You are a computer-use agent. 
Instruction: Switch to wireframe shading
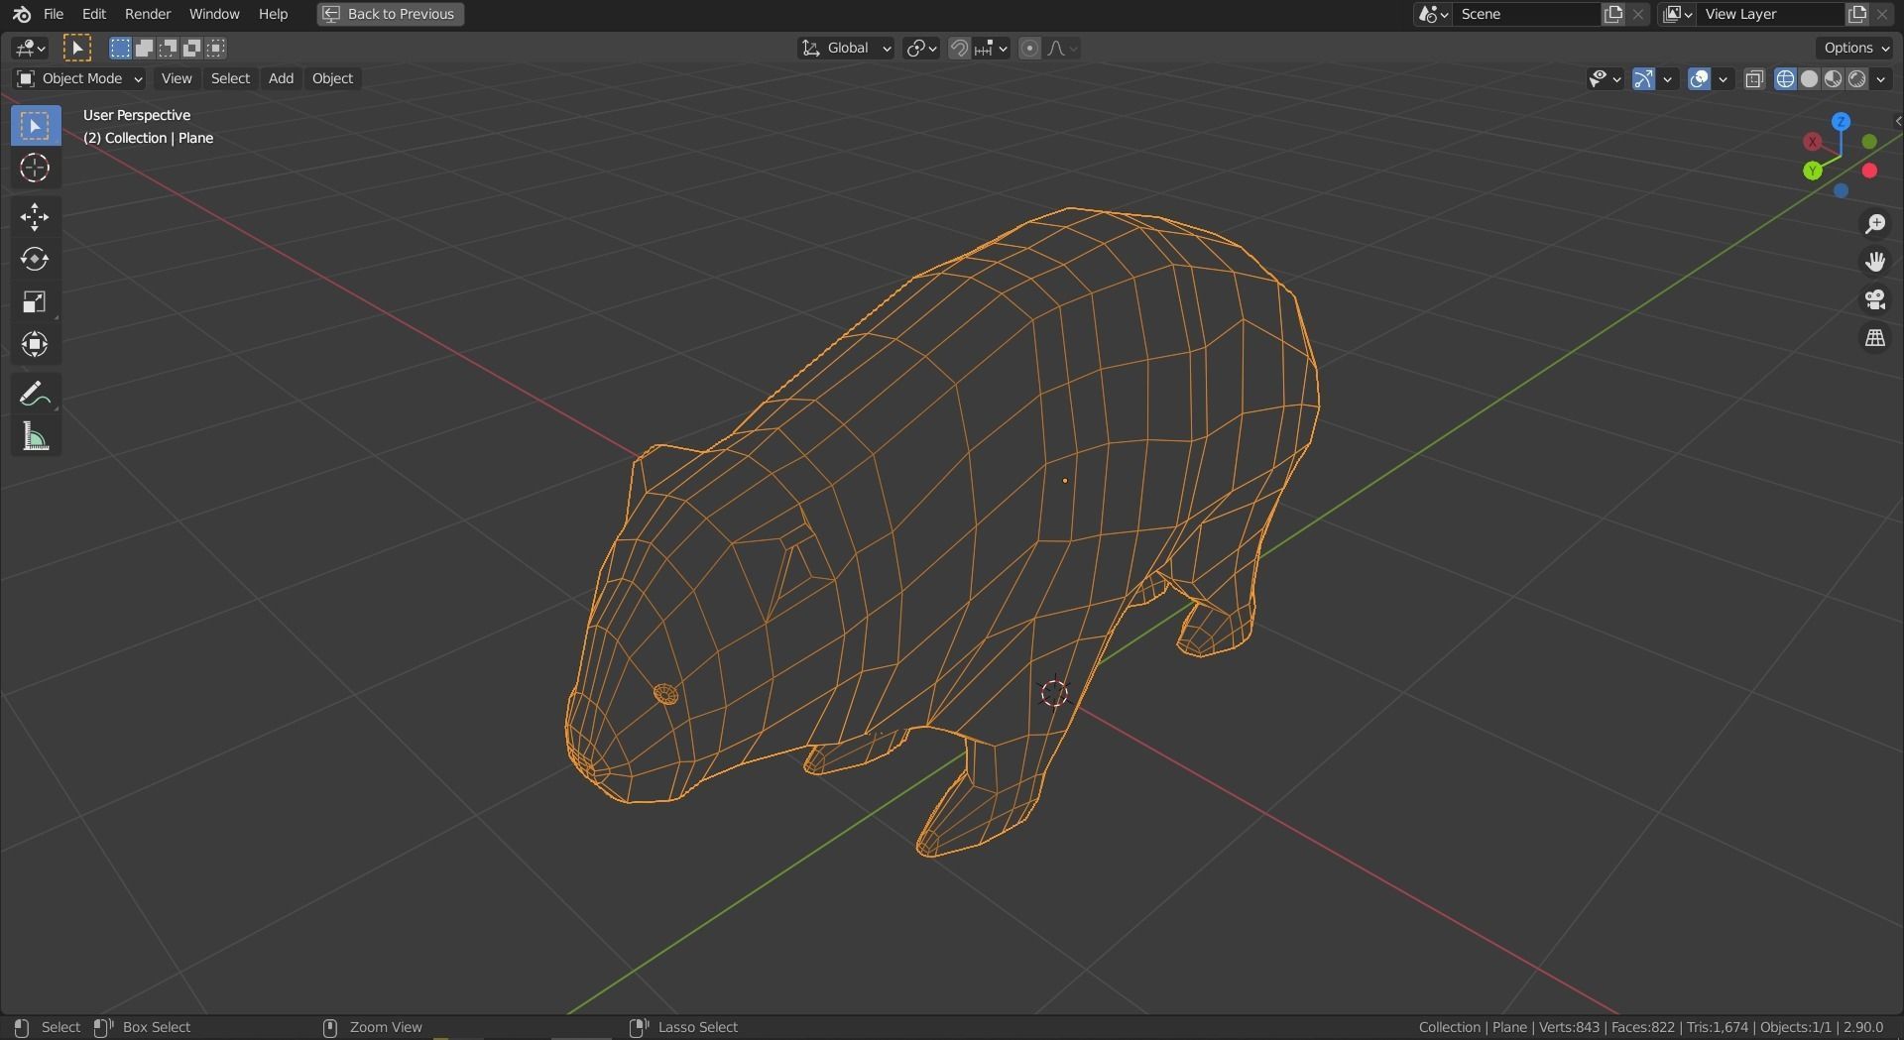1785,79
